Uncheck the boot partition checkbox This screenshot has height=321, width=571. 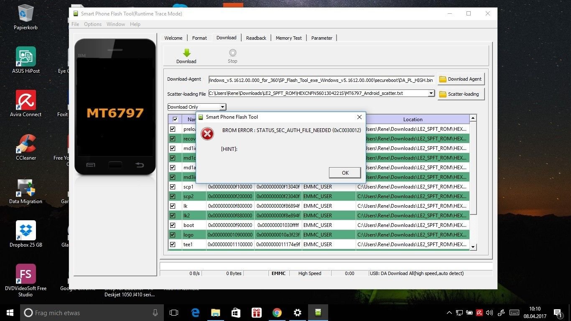coord(173,225)
